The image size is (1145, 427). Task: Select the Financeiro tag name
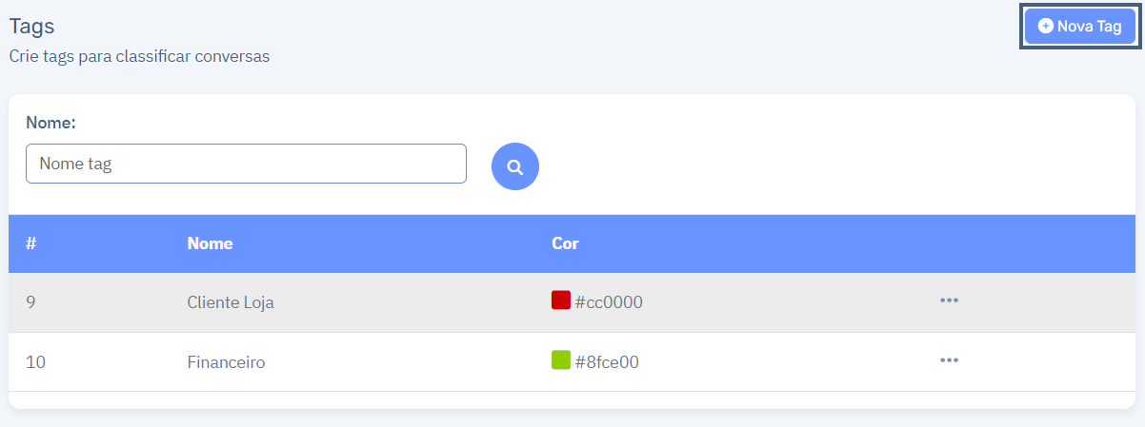pos(226,362)
